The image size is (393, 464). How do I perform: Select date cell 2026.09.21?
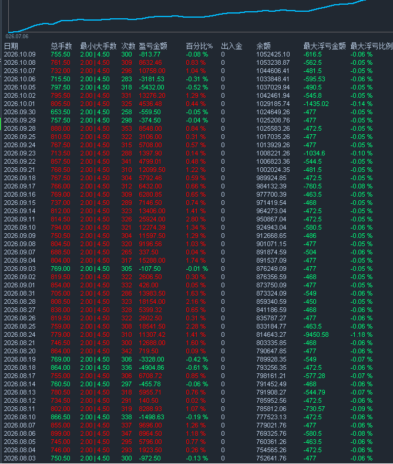tap(19, 170)
